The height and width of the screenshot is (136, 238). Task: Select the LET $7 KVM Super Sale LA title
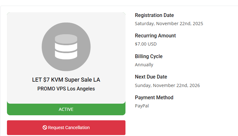click(x=66, y=80)
